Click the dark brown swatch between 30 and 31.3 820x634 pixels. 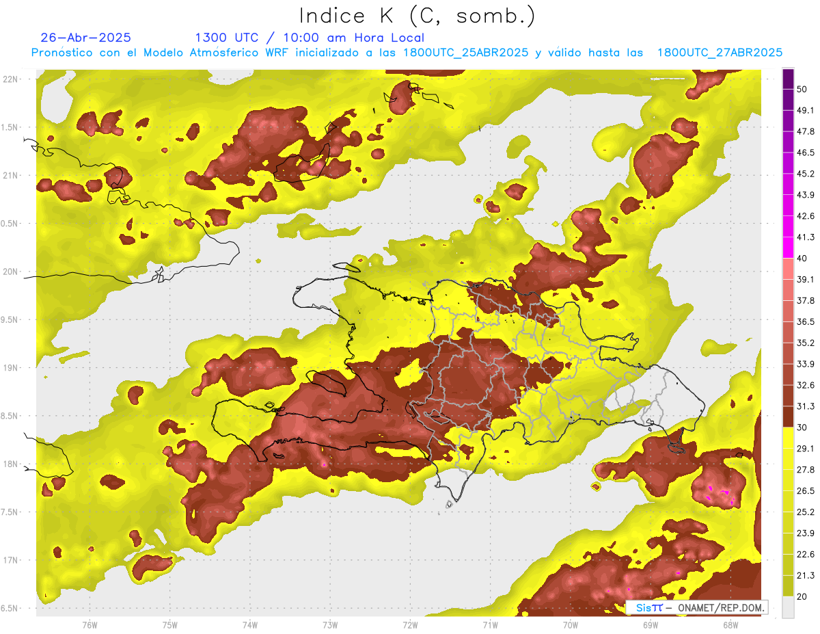[788, 417]
